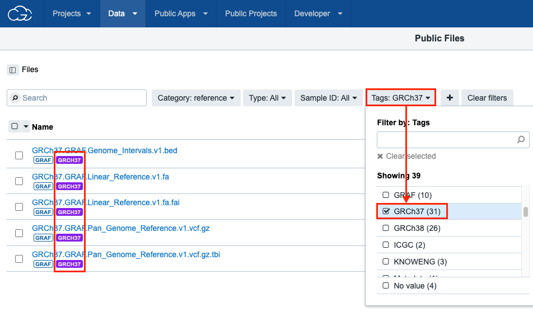
Task: Select checkbox for Genome_Intervals.v1.bed
Action: (19, 155)
